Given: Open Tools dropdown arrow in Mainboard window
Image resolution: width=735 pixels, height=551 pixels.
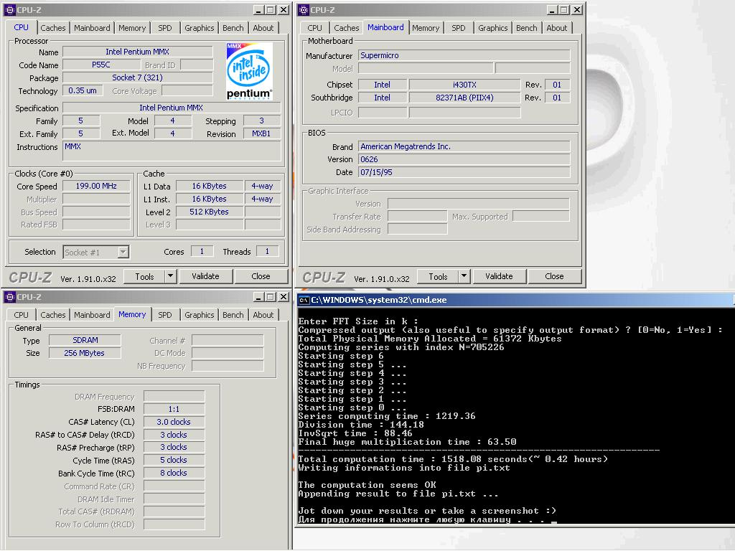Looking at the screenshot, I should pyautogui.click(x=464, y=276).
